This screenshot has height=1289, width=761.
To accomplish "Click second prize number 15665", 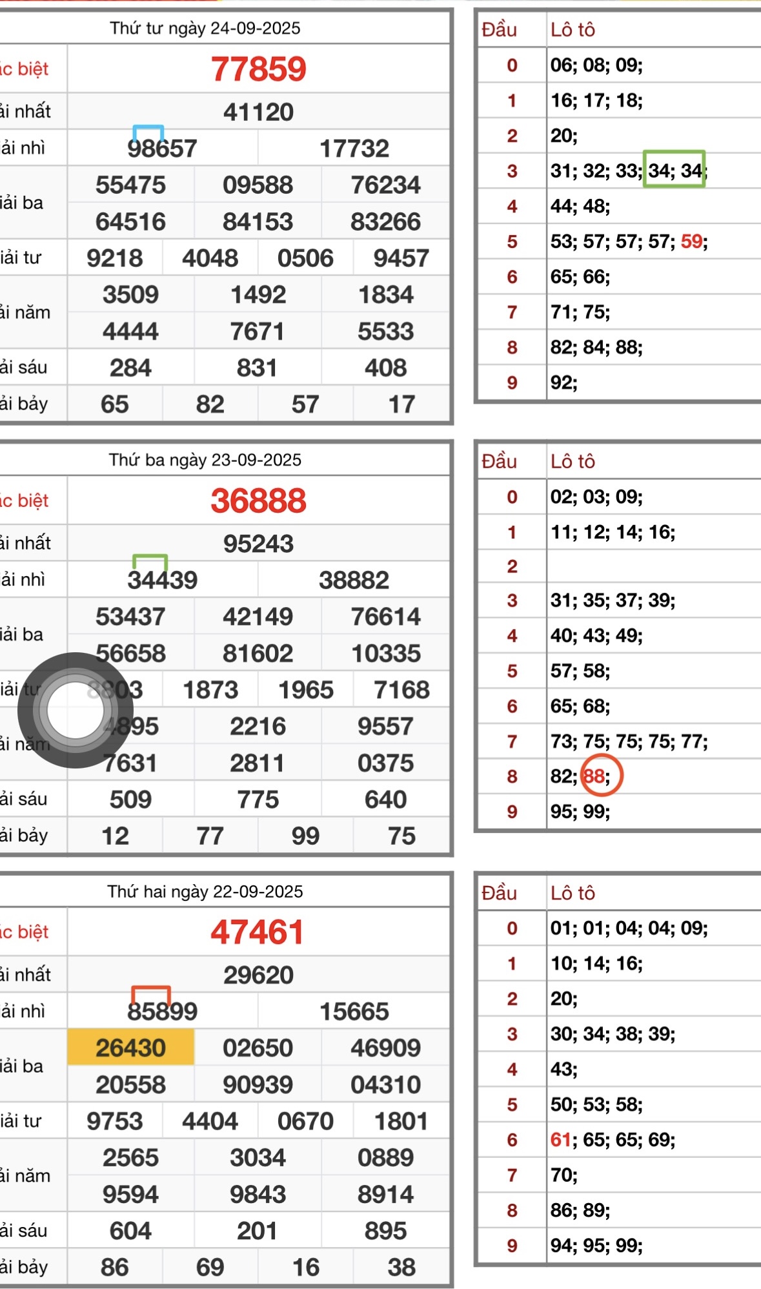I will tap(354, 1011).
